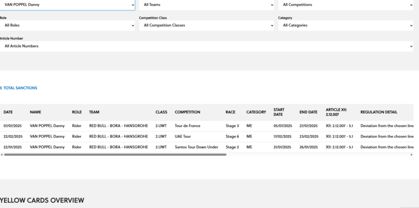The height and width of the screenshot is (208, 419).
Task: Open the All Teams dropdown
Action: point(206,5)
